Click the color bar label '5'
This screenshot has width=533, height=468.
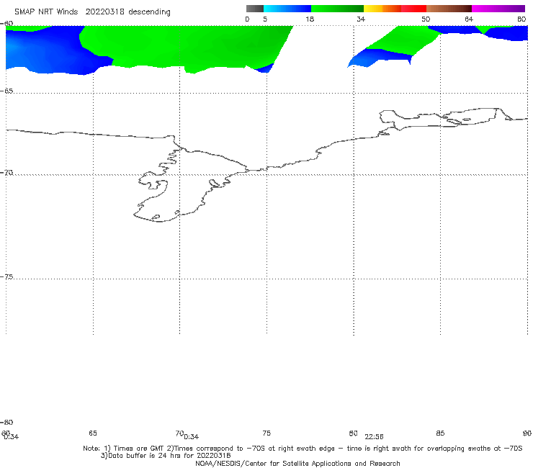265,19
